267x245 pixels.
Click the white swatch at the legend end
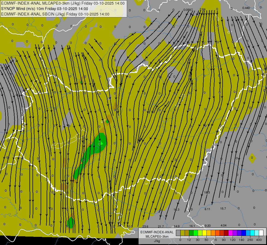click(x=261, y=233)
